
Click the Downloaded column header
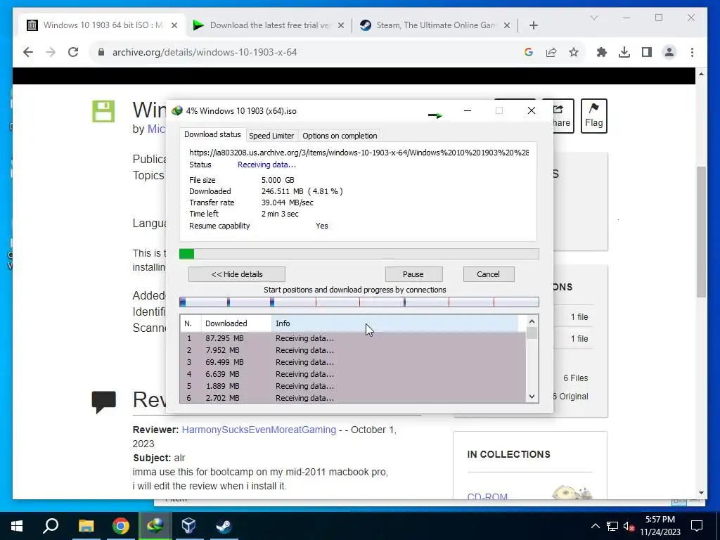point(236,323)
